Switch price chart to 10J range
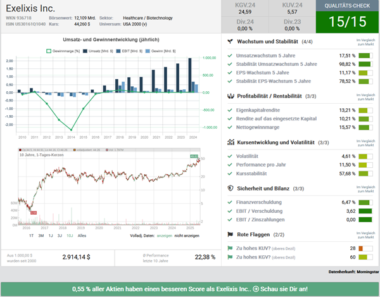380x297 pixels. click(x=70, y=236)
